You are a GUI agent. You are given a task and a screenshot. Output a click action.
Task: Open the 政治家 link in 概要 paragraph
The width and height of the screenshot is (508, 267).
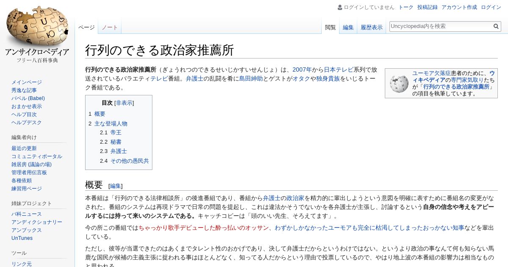[295, 198]
